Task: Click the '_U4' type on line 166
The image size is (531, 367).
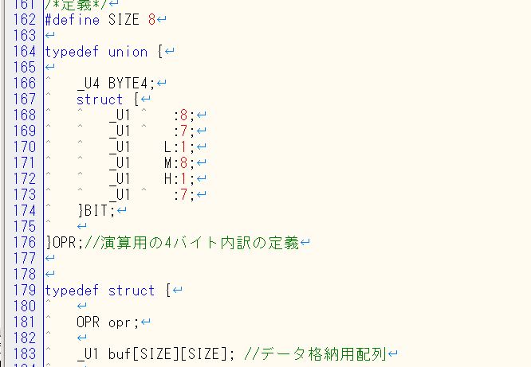Action: pyautogui.click(x=88, y=84)
